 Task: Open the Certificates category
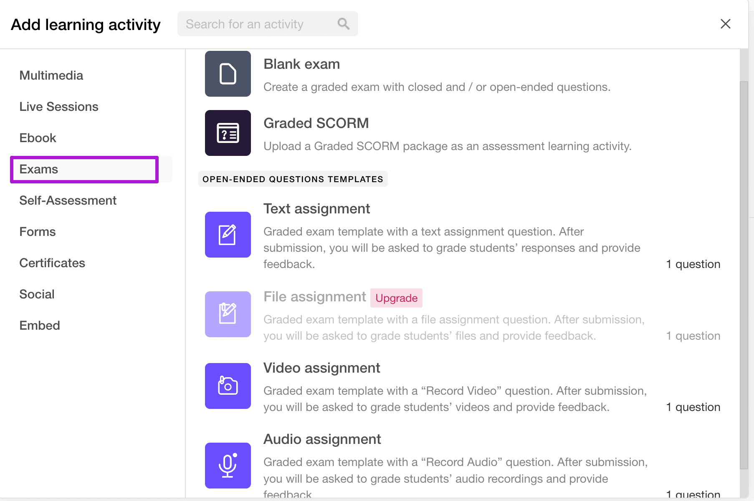[52, 263]
